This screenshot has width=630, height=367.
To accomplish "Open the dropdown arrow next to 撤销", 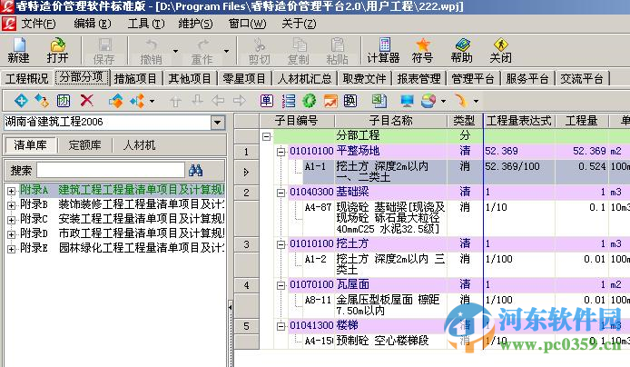I will (x=175, y=51).
